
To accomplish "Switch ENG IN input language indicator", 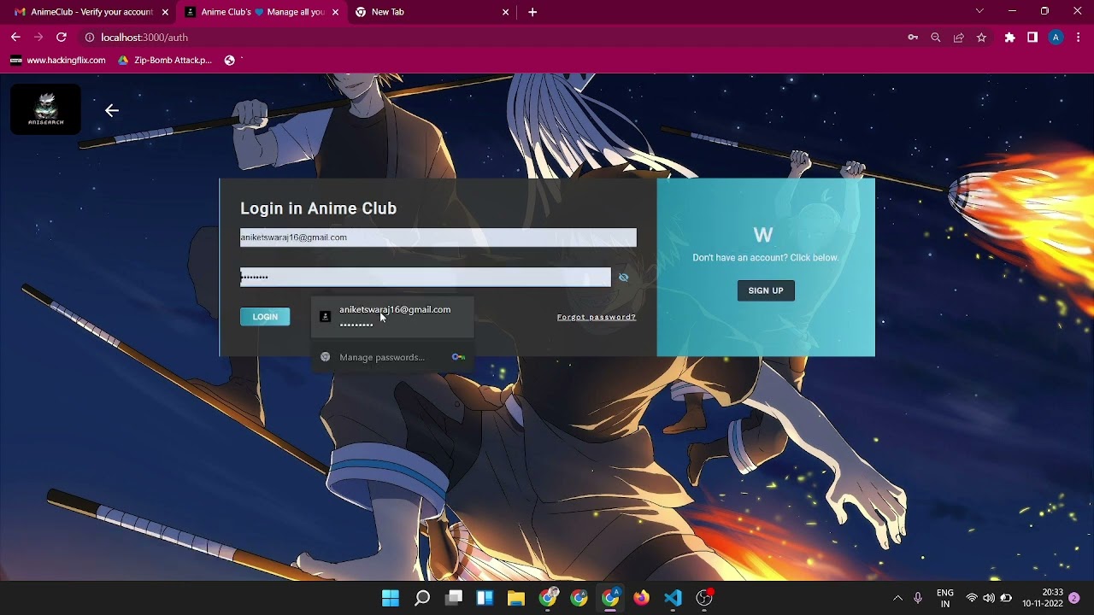I will [x=945, y=598].
